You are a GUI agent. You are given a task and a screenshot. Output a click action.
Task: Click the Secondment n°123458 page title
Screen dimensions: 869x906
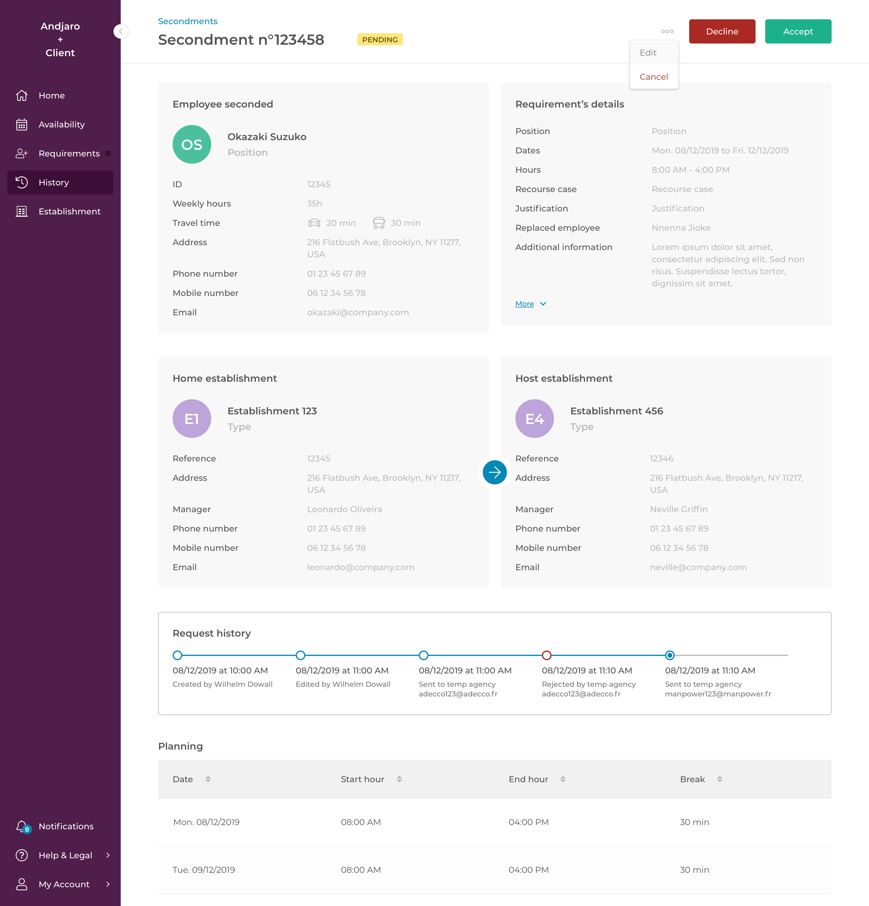click(241, 40)
